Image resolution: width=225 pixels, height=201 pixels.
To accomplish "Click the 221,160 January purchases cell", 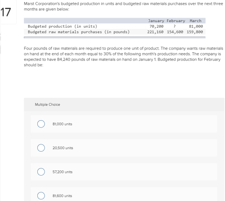I will pos(155,32).
